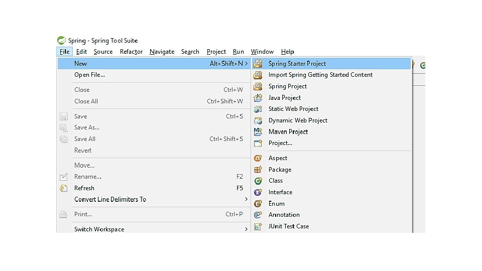Click the Spring Starter Project icon

click(258, 64)
